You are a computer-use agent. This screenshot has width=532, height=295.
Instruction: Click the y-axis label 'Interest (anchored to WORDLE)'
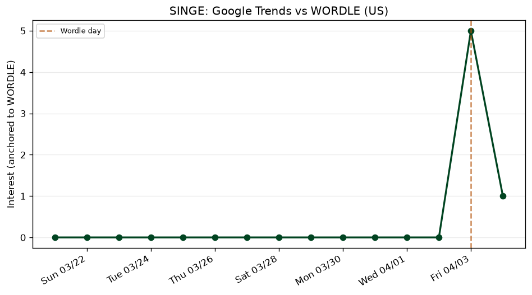click(x=11, y=134)
